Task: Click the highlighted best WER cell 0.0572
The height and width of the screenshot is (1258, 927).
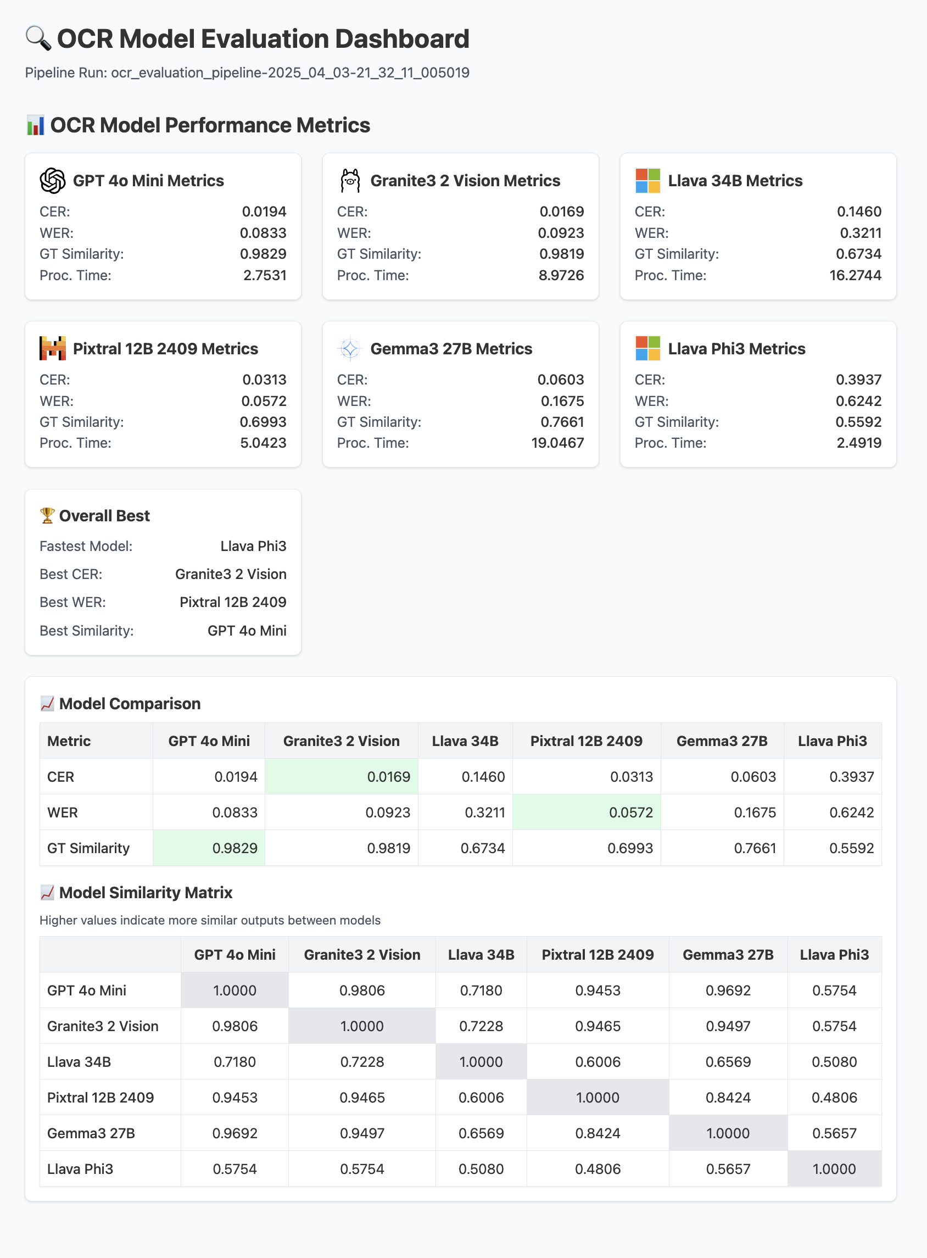Action: click(586, 812)
